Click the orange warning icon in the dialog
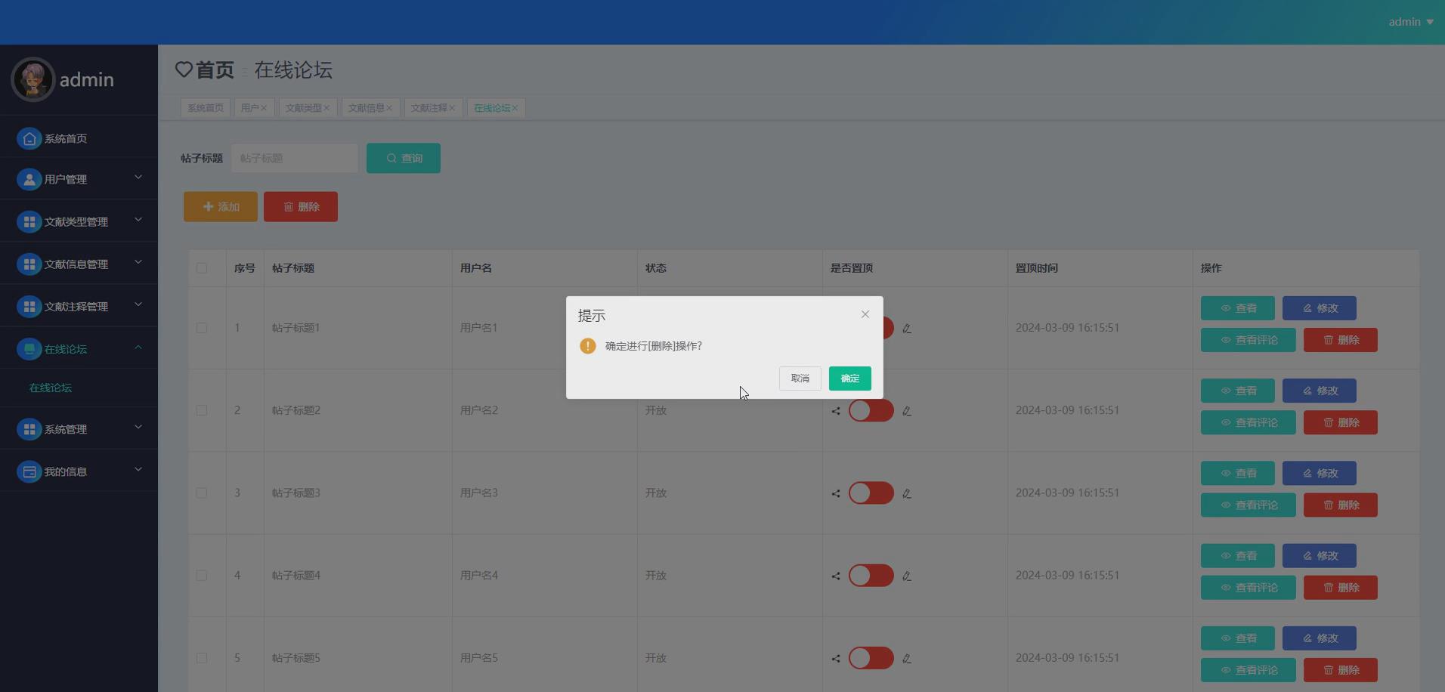The width and height of the screenshot is (1445, 692). click(x=588, y=346)
